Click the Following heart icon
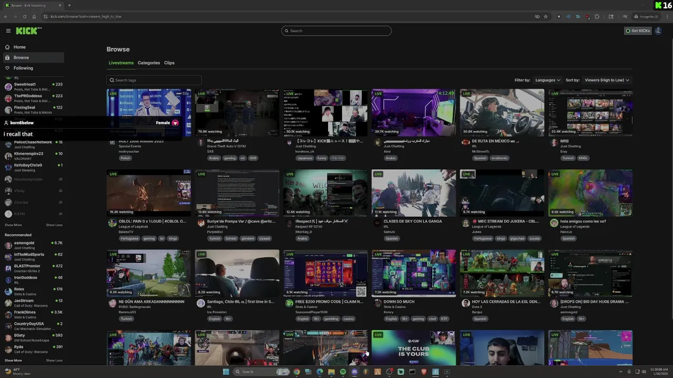Screen dimensions: 673x378 tap(7, 68)
